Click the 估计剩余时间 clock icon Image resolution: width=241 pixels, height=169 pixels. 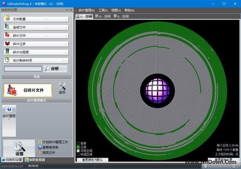(7, 60)
